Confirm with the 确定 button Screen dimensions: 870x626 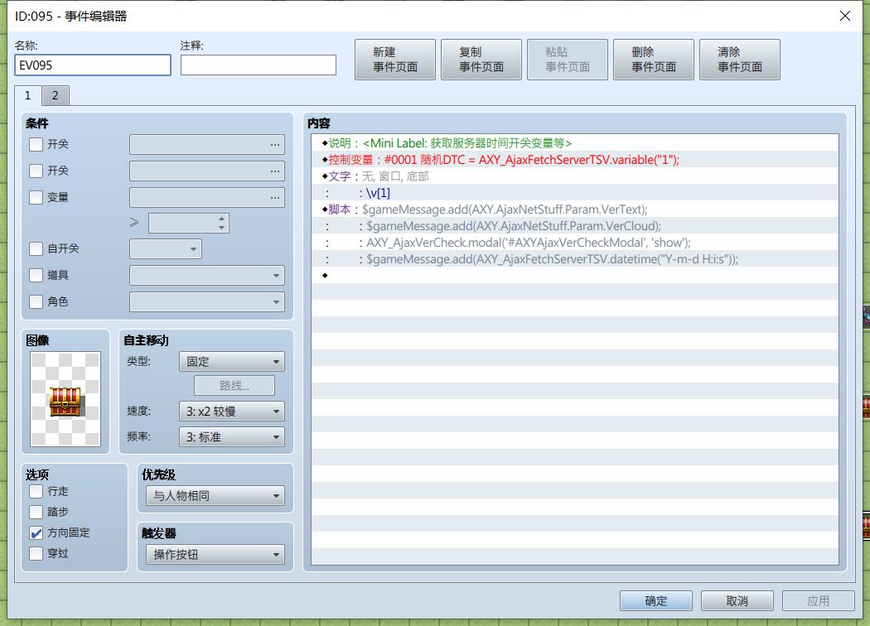point(656,600)
